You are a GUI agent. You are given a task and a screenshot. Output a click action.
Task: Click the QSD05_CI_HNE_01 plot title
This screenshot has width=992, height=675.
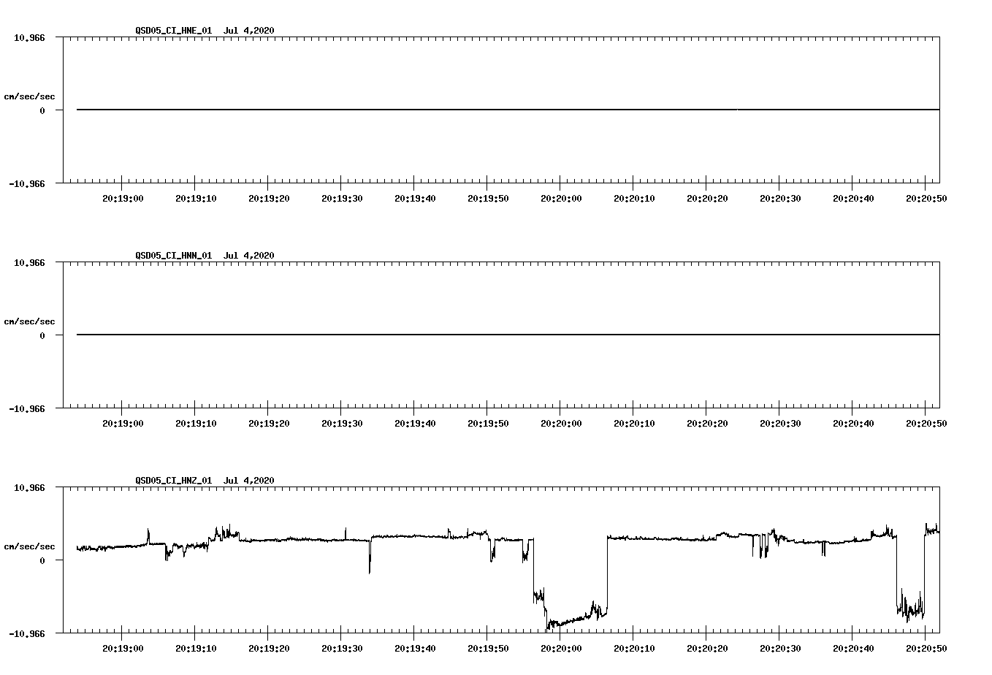point(205,30)
